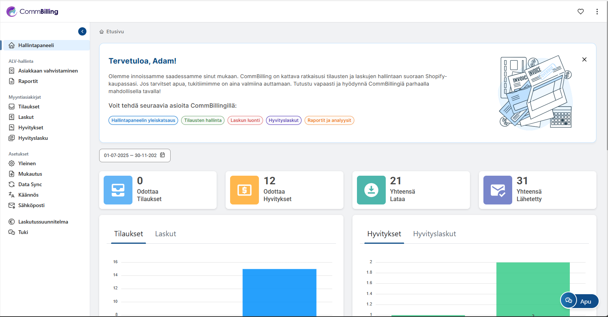608x317 pixels.
Task: Click the heart favorite icon in header
Action: [581, 12]
